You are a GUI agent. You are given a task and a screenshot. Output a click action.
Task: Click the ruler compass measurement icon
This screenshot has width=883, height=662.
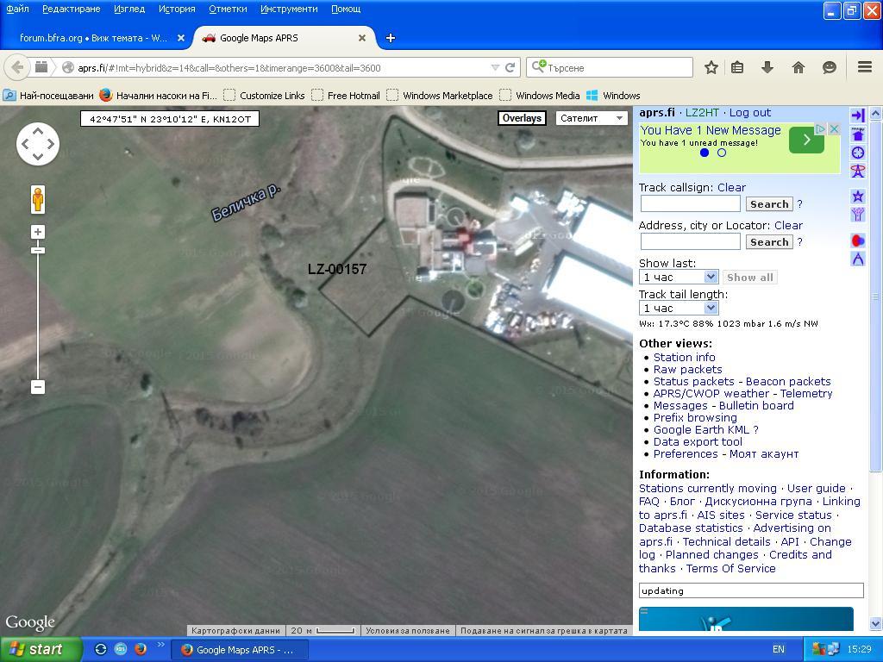(858, 259)
